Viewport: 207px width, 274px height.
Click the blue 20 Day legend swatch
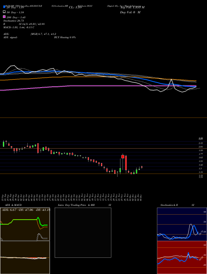4,7
